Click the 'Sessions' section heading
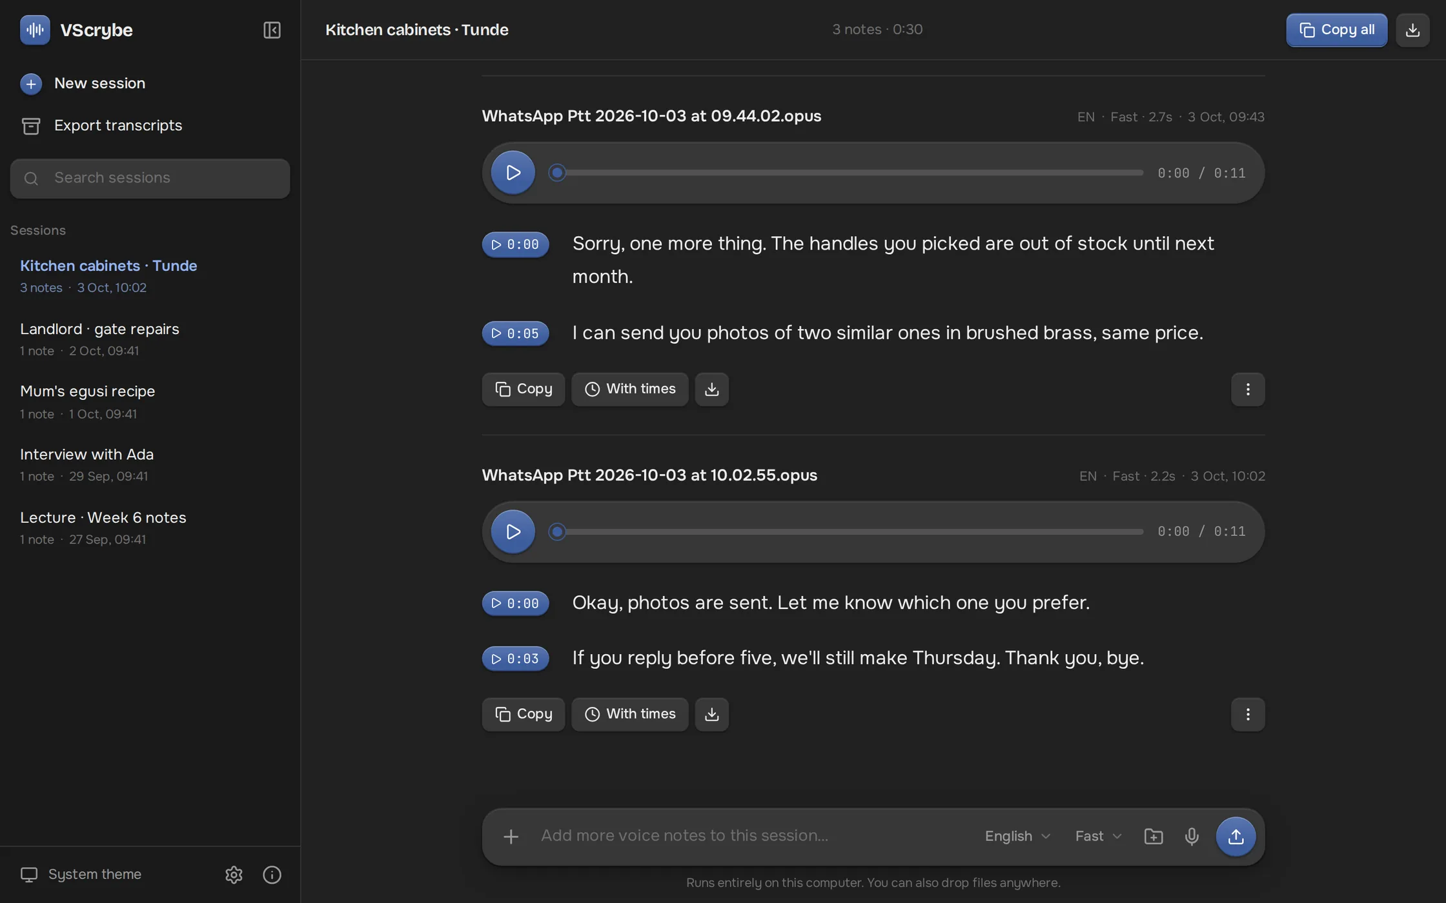 pyautogui.click(x=38, y=230)
